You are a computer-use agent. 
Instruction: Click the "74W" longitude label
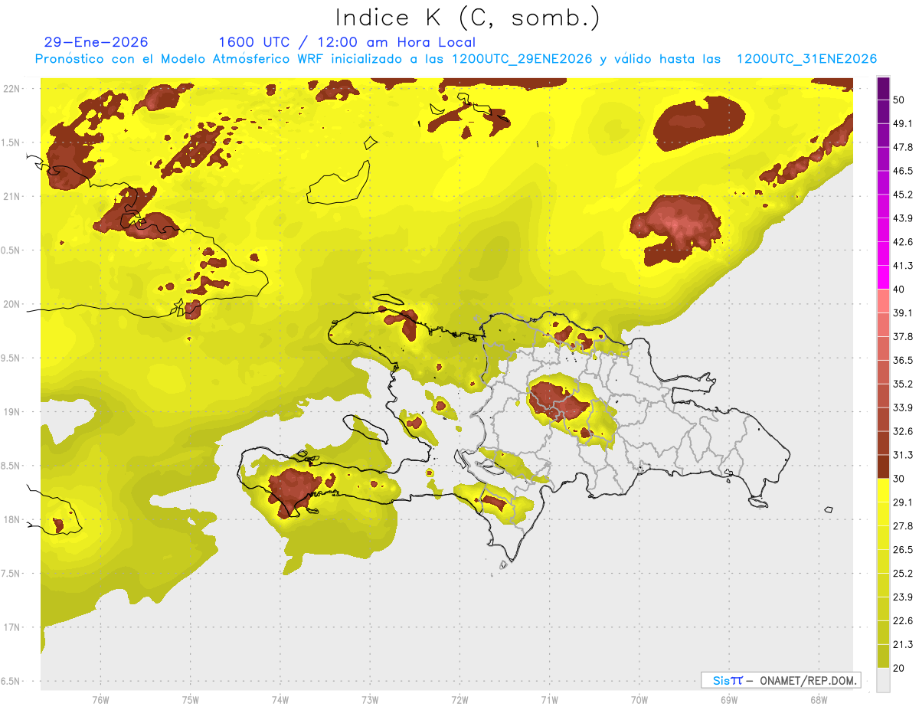280,700
